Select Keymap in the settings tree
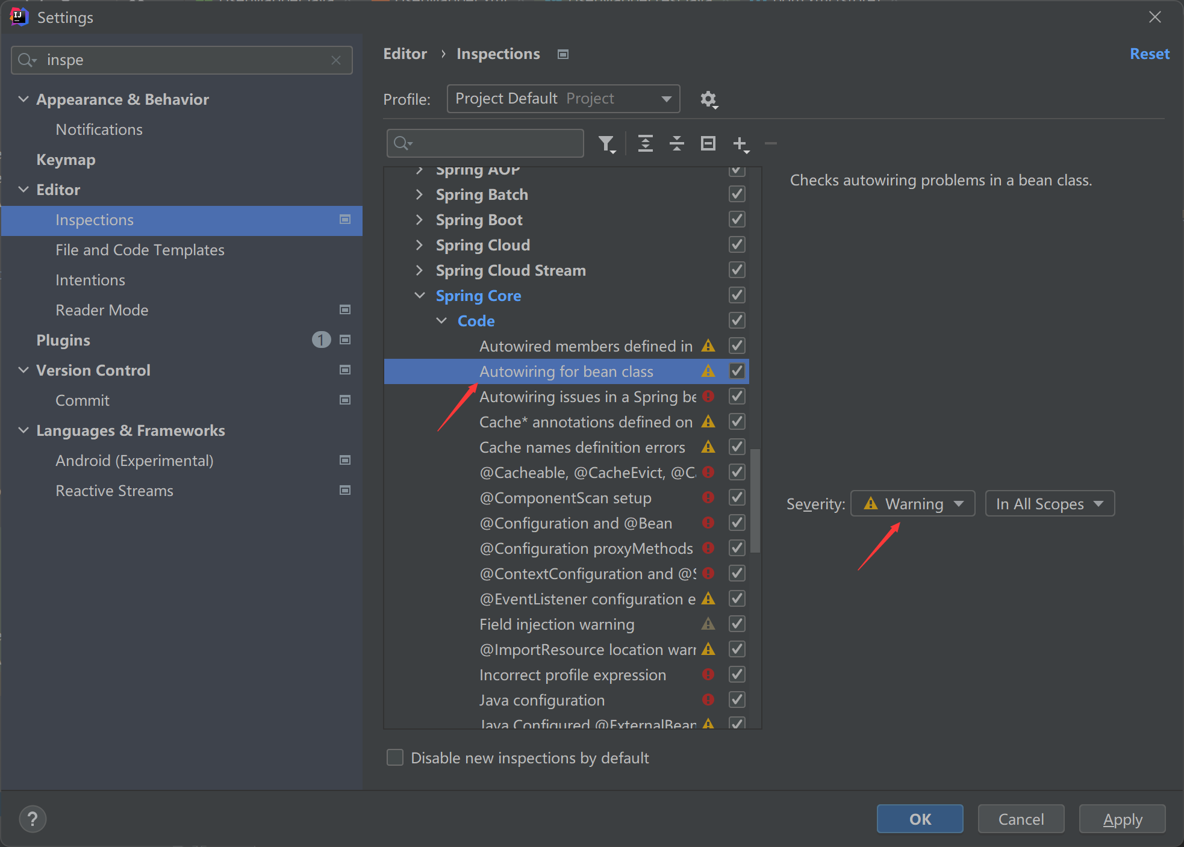 pos(66,160)
